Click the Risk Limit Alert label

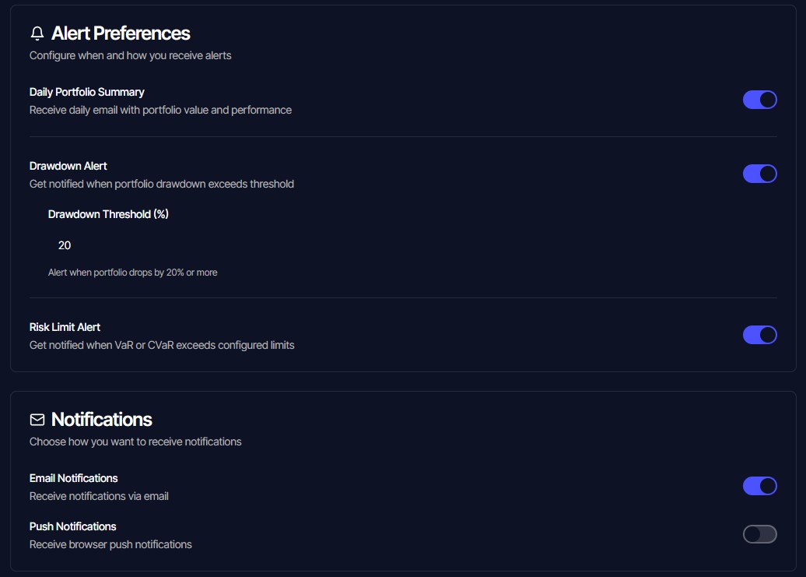(65, 327)
